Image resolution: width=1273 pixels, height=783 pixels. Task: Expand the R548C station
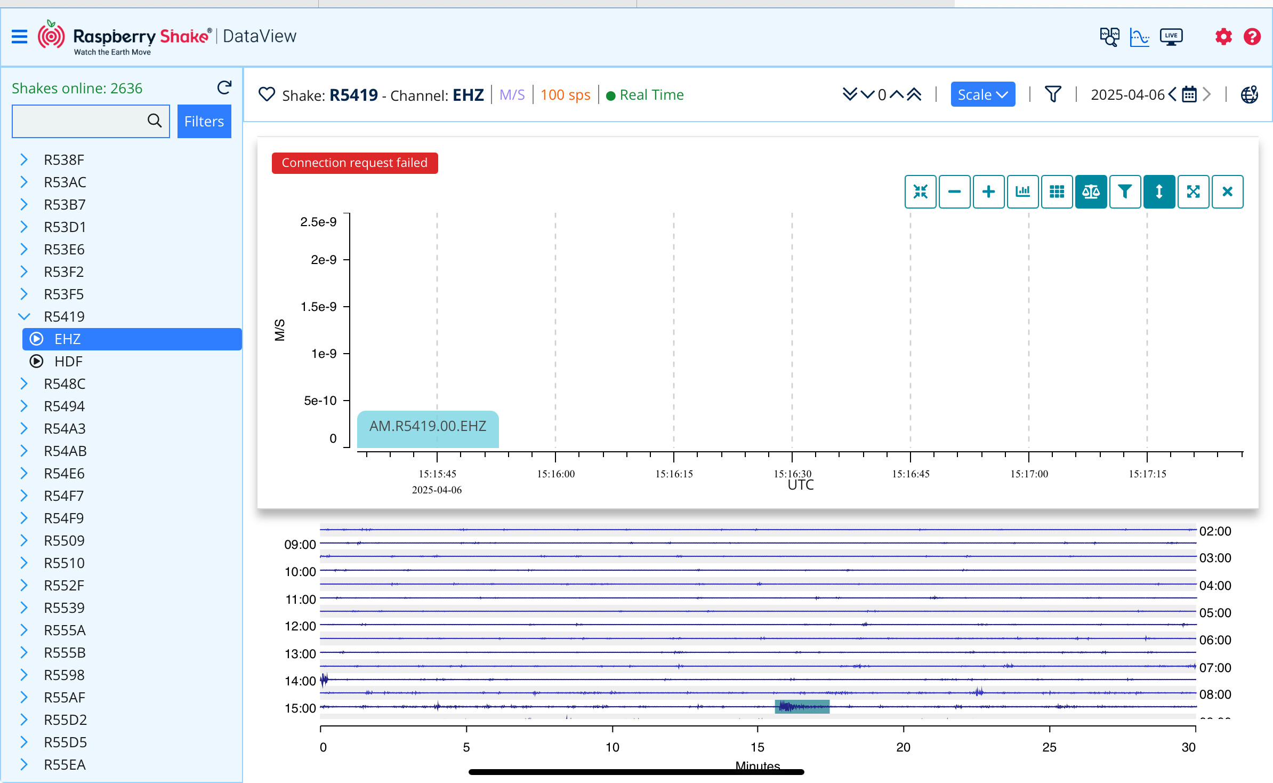24,383
